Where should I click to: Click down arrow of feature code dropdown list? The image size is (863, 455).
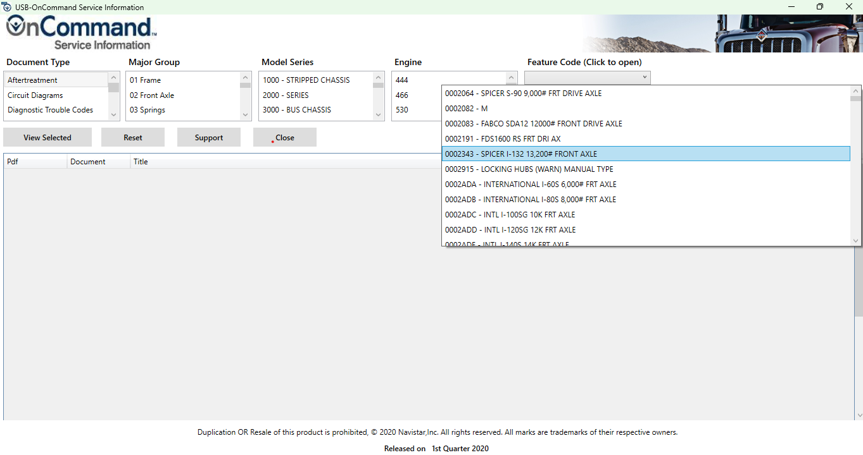(856, 241)
